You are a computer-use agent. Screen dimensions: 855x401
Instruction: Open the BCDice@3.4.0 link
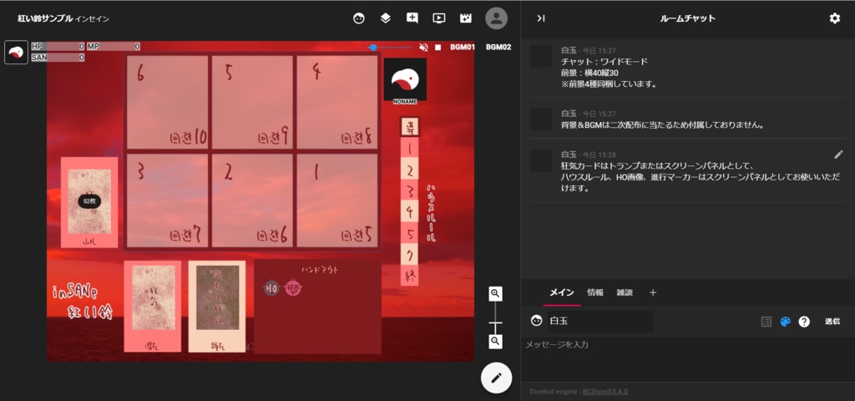[605, 392]
